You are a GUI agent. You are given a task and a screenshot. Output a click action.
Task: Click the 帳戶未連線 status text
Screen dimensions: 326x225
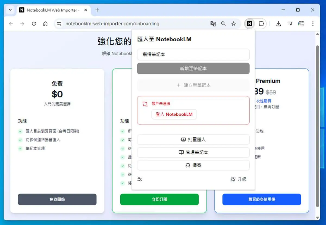(x=161, y=104)
